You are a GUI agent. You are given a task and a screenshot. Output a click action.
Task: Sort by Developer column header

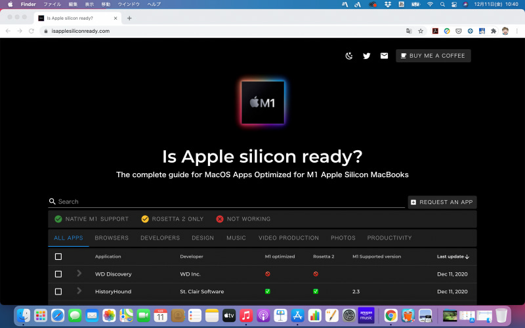coord(192,256)
